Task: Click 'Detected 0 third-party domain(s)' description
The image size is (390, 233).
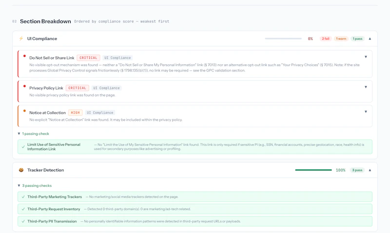Action: 137,209
